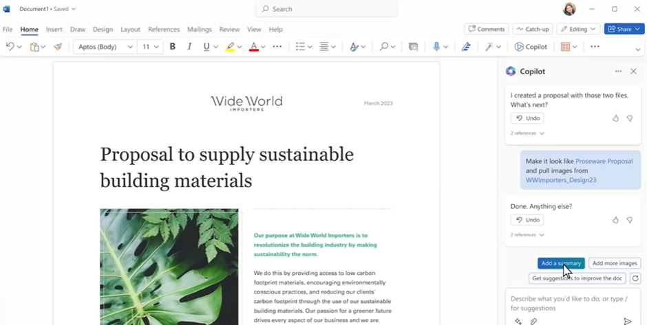Refresh Copilot suggestions
647x325 pixels.
pyautogui.click(x=635, y=278)
